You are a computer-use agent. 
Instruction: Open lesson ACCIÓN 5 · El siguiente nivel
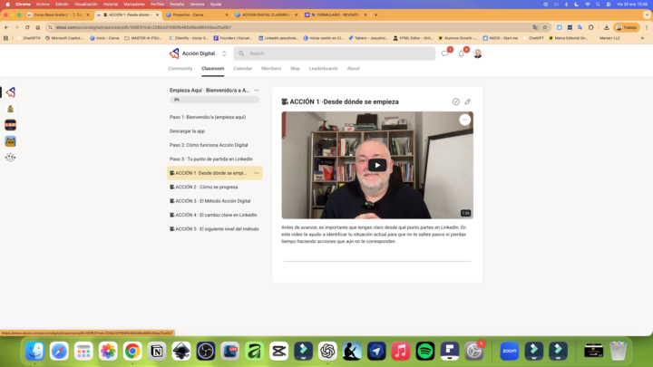(214, 229)
